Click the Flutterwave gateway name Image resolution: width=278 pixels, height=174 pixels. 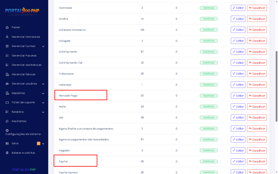pos(66,74)
